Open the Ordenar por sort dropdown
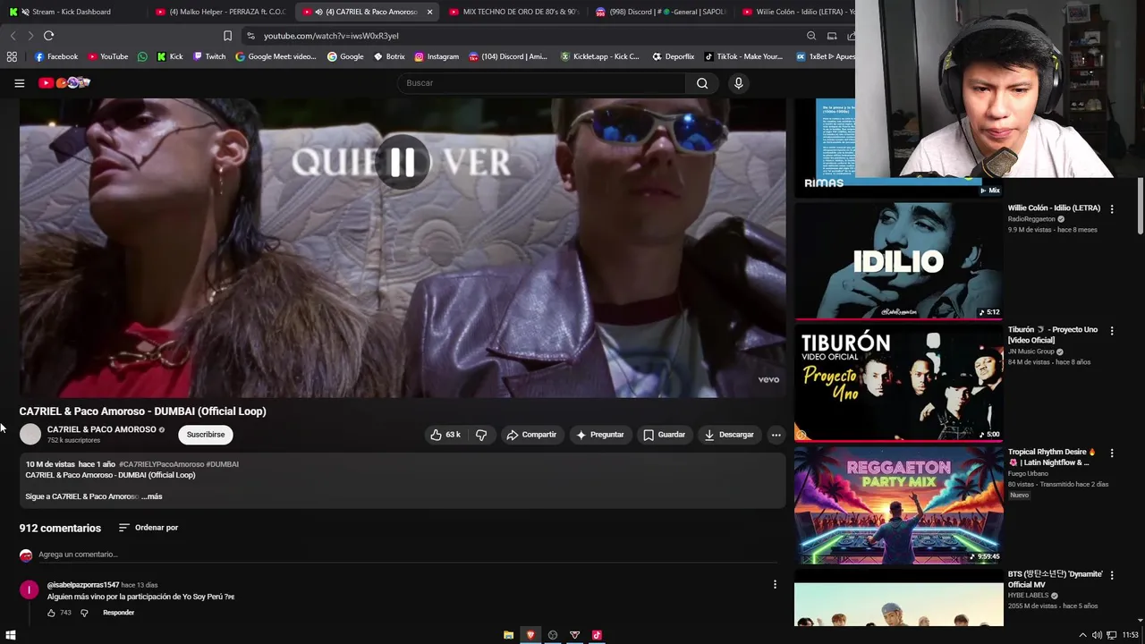 click(148, 528)
